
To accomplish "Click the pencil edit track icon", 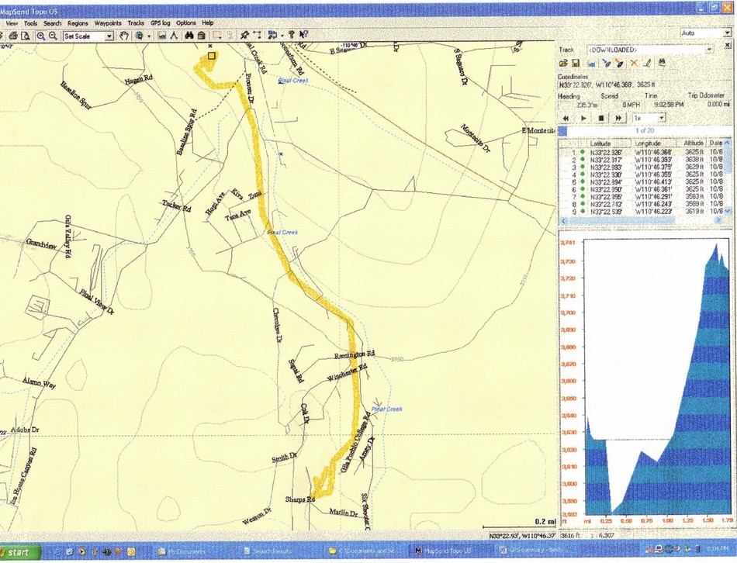I will click(x=647, y=63).
